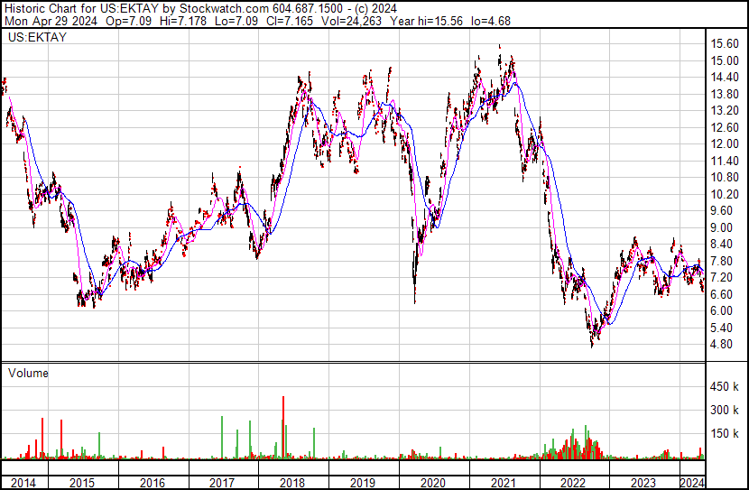Click the 15.60 price axis label
749x490 pixels.
[725, 44]
